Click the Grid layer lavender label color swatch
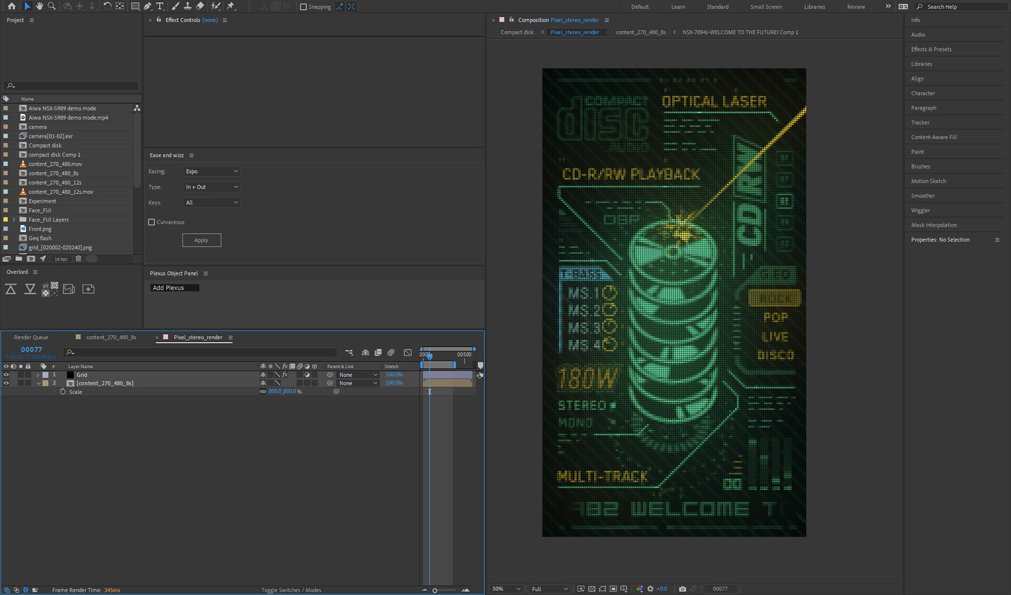1011x595 pixels. coord(46,375)
